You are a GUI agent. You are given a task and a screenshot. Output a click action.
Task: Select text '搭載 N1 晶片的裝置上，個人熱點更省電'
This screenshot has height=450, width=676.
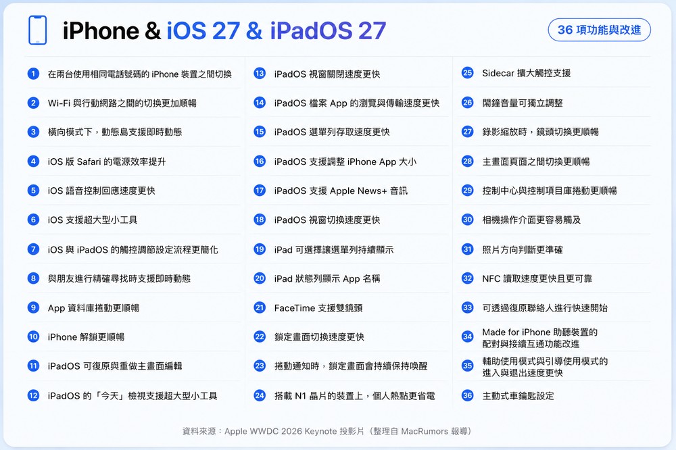click(x=355, y=396)
